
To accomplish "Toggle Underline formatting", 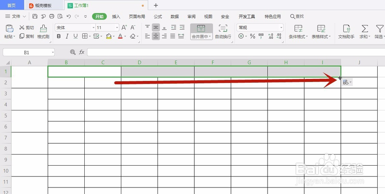I will tap(75, 36).
